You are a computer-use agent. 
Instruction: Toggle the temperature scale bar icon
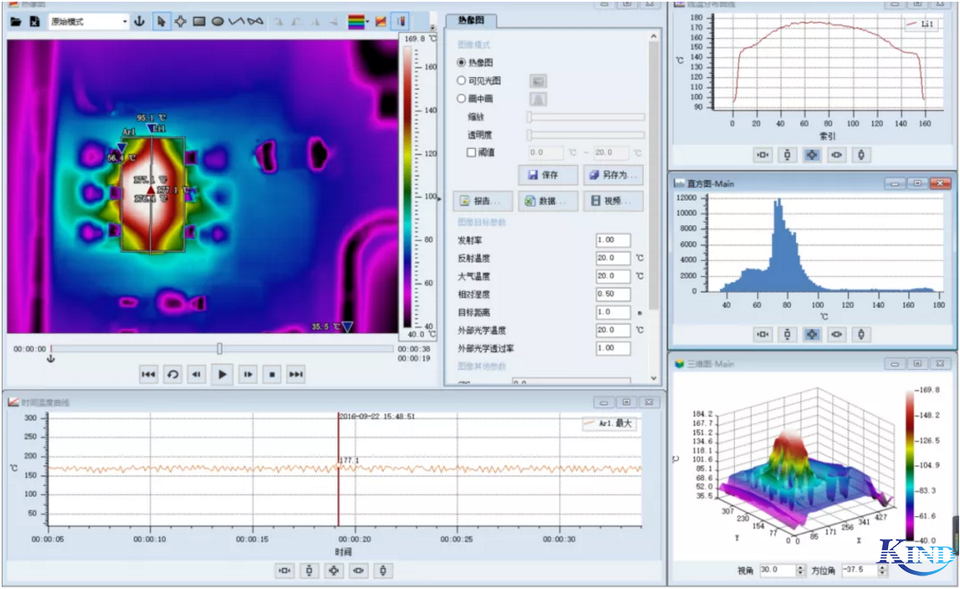tap(401, 21)
